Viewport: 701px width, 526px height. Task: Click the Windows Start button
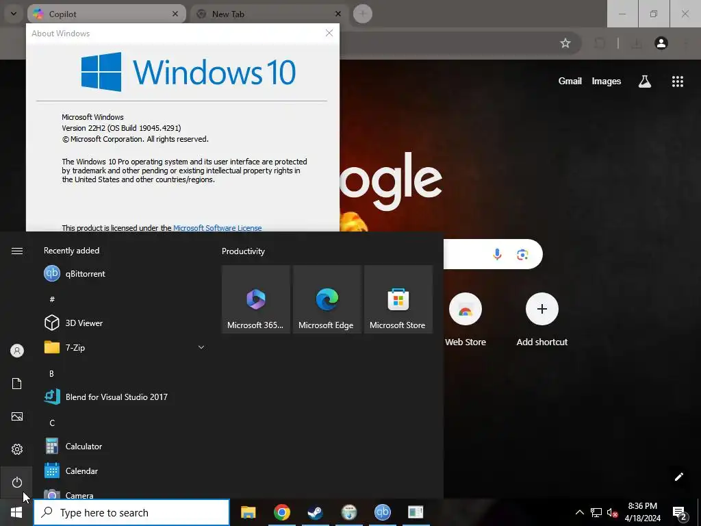coord(16,512)
